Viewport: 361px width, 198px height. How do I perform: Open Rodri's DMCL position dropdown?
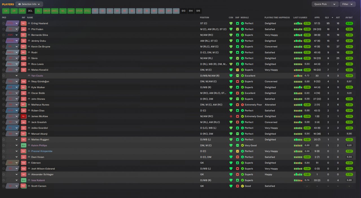(x=12, y=52)
